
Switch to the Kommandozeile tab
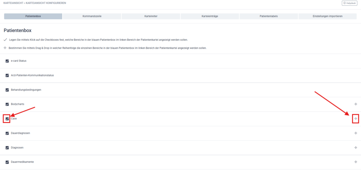(x=92, y=17)
